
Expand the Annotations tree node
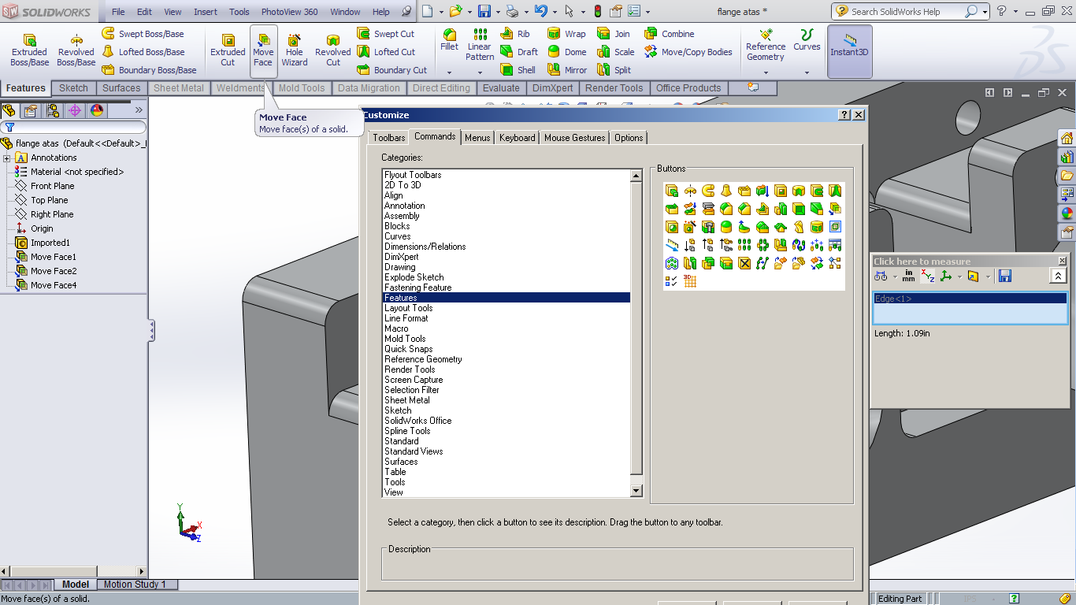click(7, 158)
